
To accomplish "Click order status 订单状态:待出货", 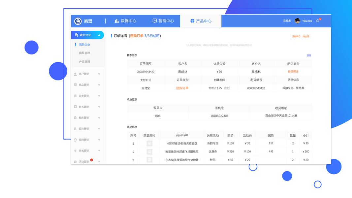I will tap(300, 36).
